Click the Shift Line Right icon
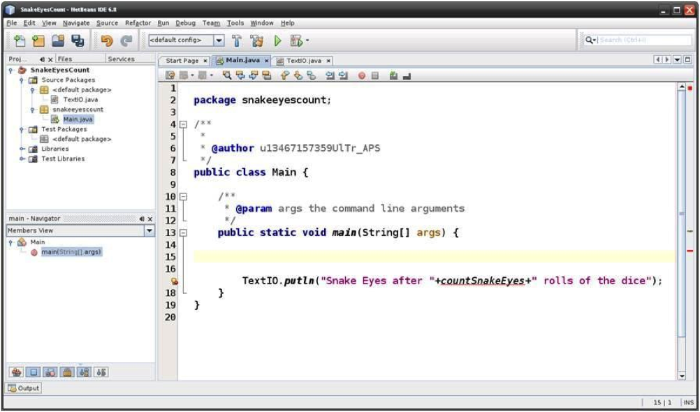This screenshot has height=412, width=700. pyautogui.click(x=343, y=76)
